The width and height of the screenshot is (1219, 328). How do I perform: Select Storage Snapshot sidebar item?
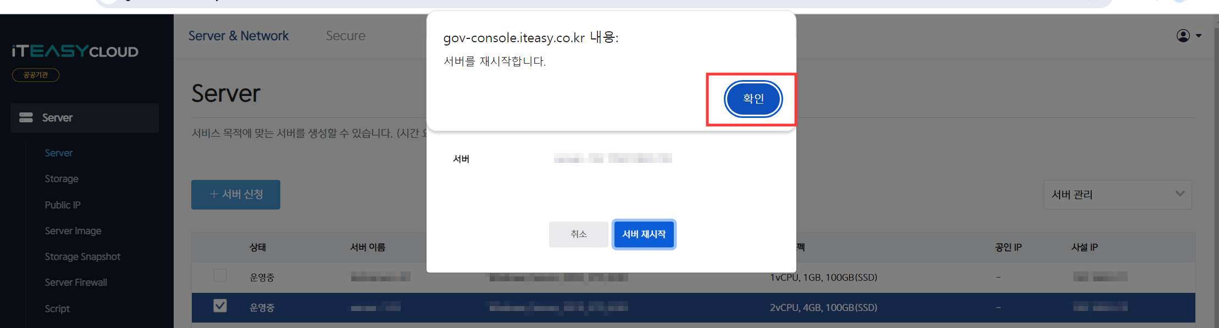coord(82,257)
